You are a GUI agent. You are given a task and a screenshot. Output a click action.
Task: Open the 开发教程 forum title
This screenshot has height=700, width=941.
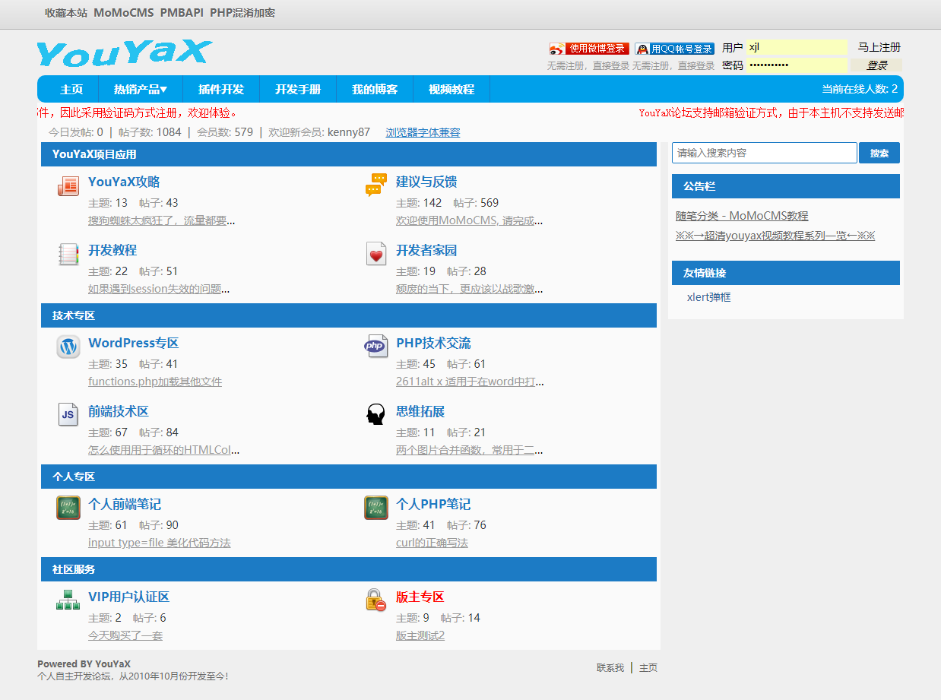point(112,250)
